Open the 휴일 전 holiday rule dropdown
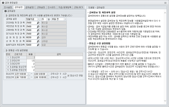This screenshot has width=169, height=107. click(x=65, y=19)
